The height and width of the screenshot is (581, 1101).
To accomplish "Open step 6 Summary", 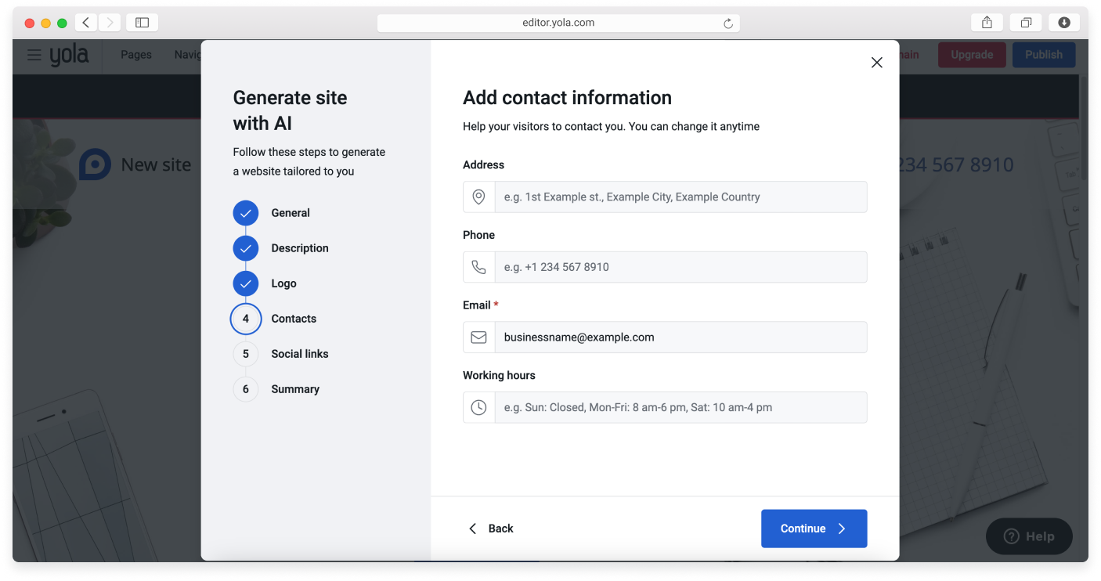I will click(294, 389).
